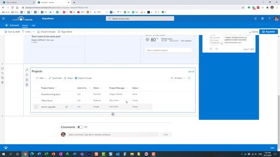Click Quick edit in Projects toolbar
Screen dimensions: 280x157
[x=56, y=78]
